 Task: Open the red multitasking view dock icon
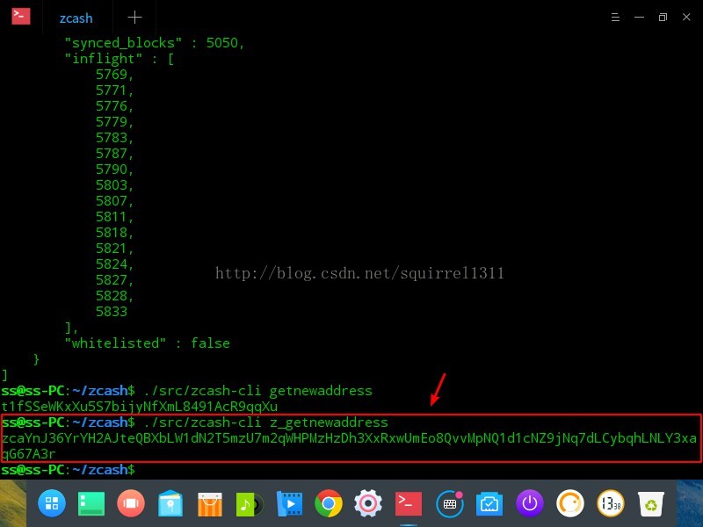tap(130, 503)
